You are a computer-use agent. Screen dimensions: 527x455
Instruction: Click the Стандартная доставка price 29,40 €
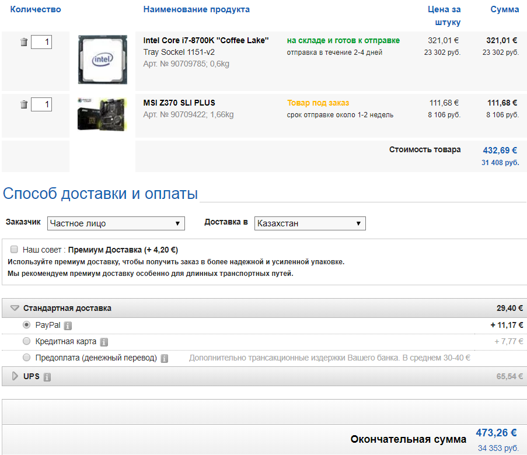coord(509,308)
